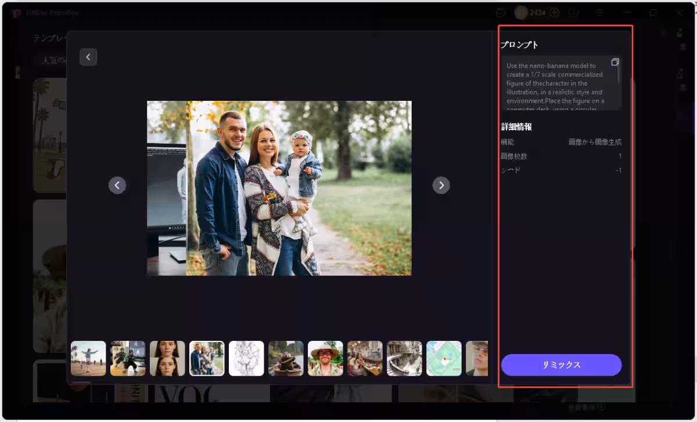This screenshot has height=422, width=697.
Task: Click the back arrow button in dialog
Action: 88,57
